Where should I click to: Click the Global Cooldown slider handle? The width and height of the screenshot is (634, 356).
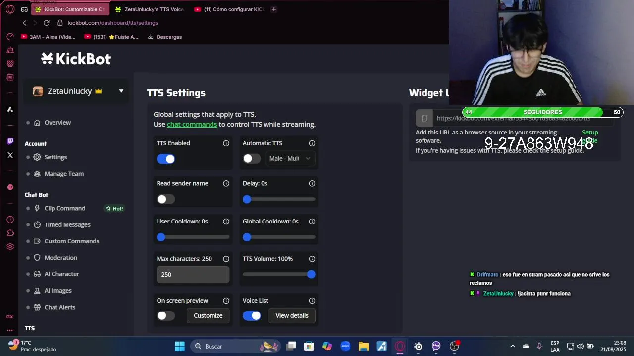[x=247, y=237]
